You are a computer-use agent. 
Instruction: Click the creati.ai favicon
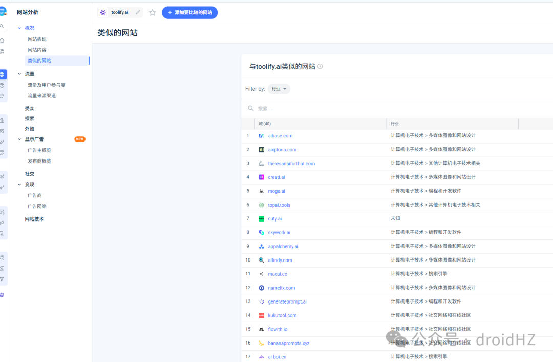[x=261, y=177]
